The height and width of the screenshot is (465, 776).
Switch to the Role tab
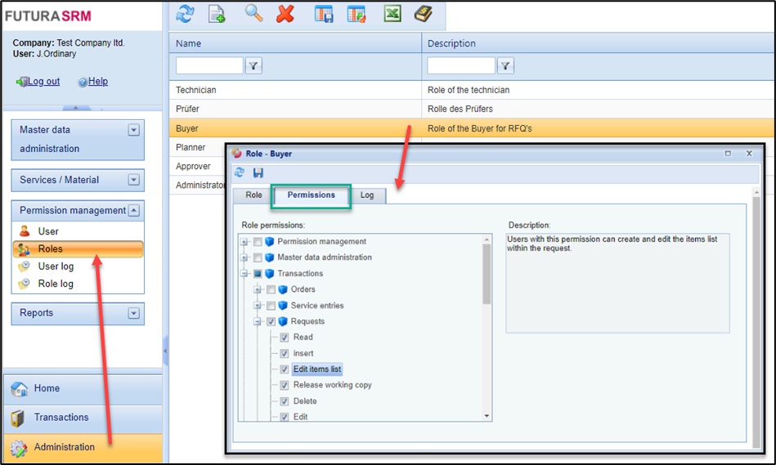(x=253, y=195)
